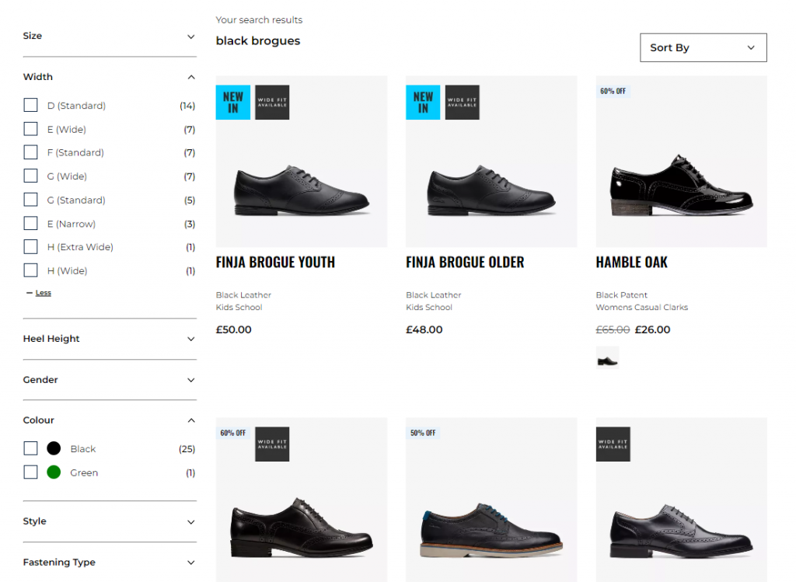
Task: Collapse the Width filter section chevron
Action: 191,77
